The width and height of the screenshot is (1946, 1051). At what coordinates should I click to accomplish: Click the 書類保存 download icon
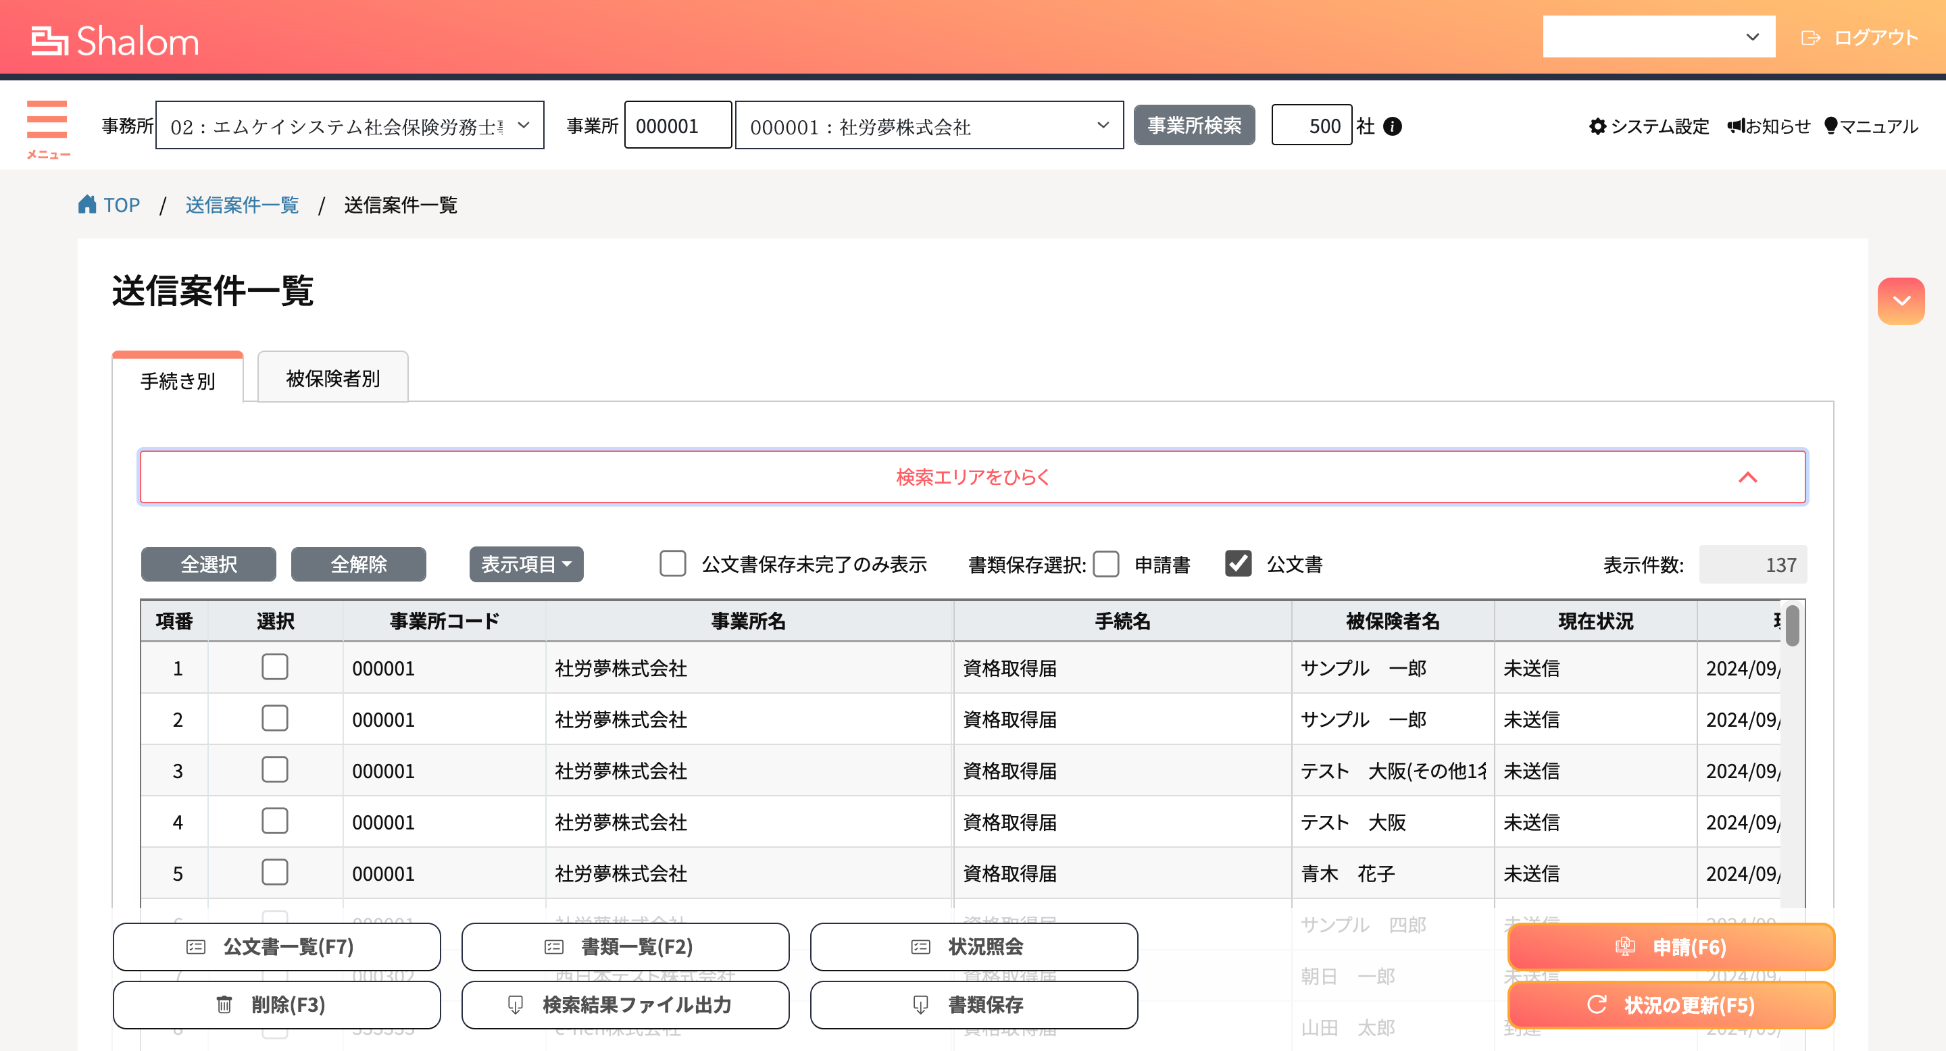point(920,1005)
